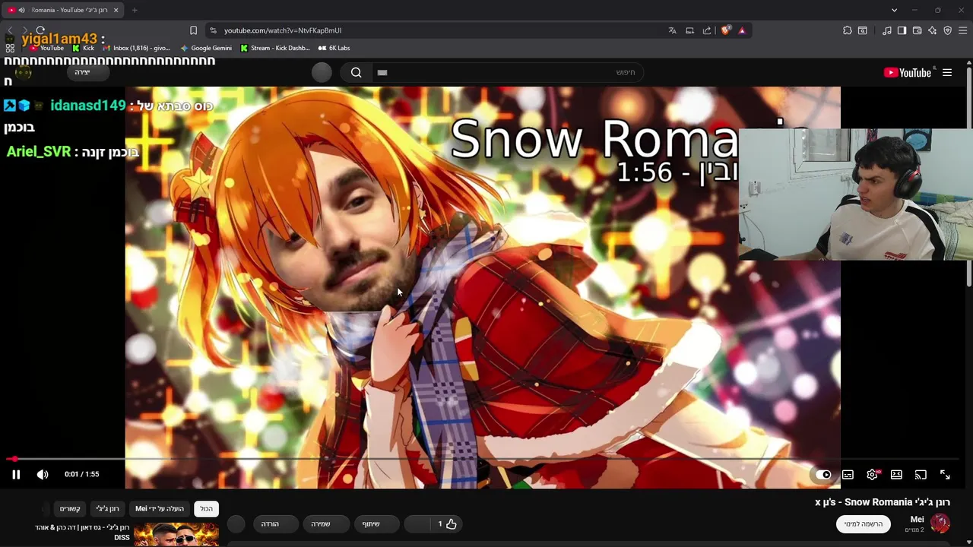Open Brave Rewards triangle icon
Image resolution: width=973 pixels, height=547 pixels.
(x=742, y=30)
